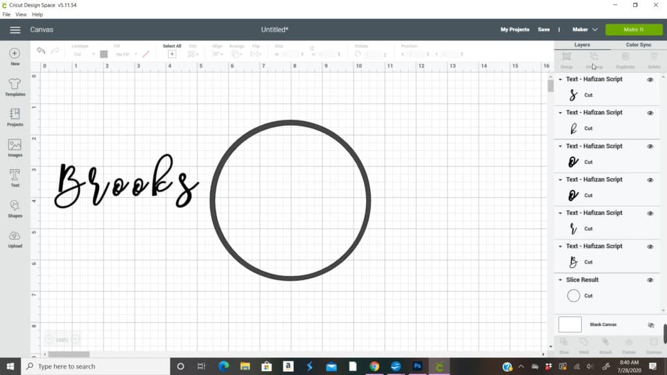The width and height of the screenshot is (667, 375).
Task: Open the View menu
Action: 21,14
